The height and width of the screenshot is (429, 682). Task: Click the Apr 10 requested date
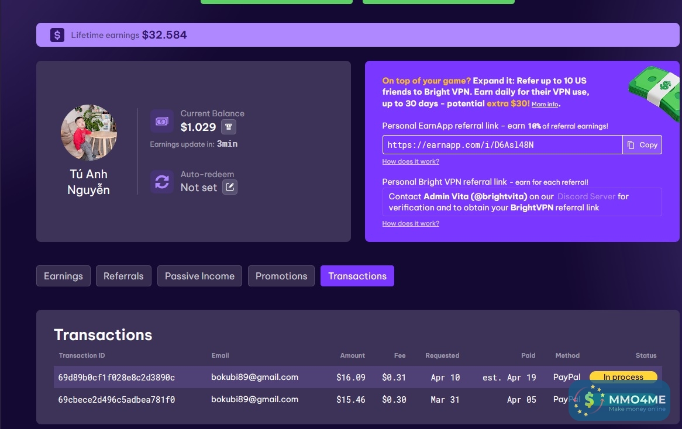[445, 378]
